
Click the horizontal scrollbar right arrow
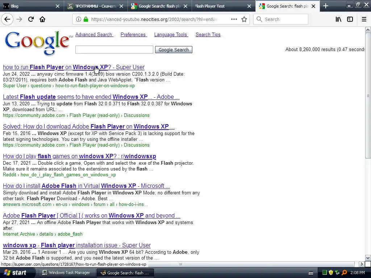[361, 264]
